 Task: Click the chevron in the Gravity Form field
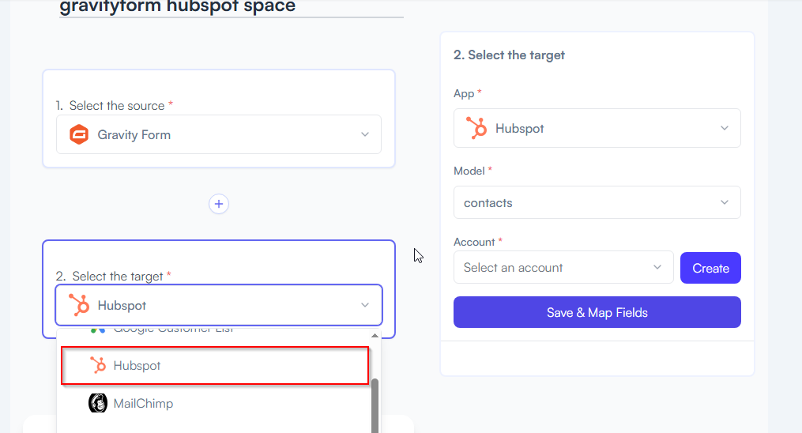click(x=365, y=134)
